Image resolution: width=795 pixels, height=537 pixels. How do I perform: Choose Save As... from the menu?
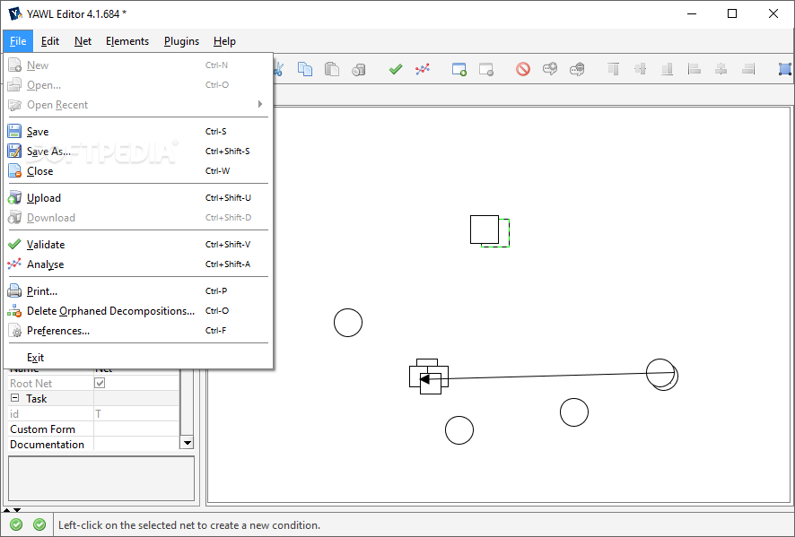[x=138, y=152]
